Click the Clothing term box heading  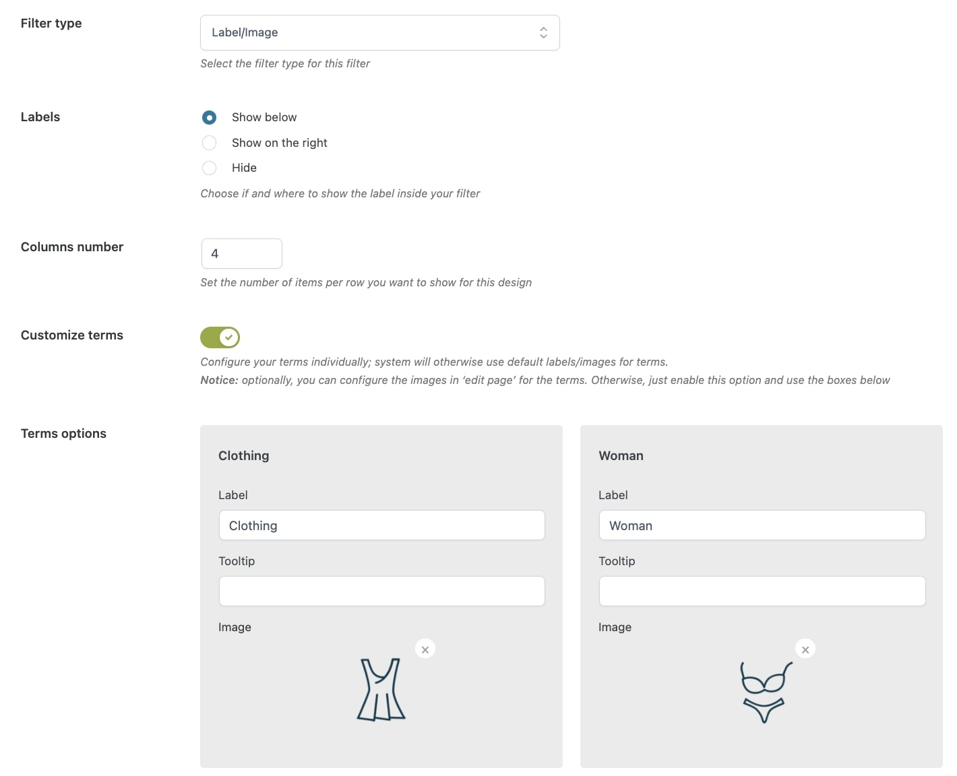(x=244, y=455)
